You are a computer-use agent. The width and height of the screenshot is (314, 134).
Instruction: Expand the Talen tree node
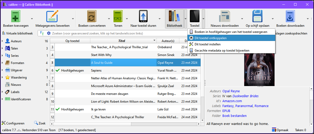2,48
